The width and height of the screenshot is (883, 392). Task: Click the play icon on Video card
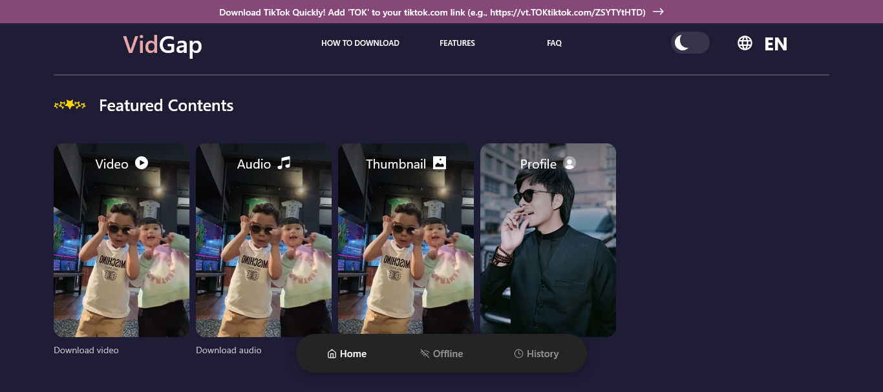click(x=142, y=163)
